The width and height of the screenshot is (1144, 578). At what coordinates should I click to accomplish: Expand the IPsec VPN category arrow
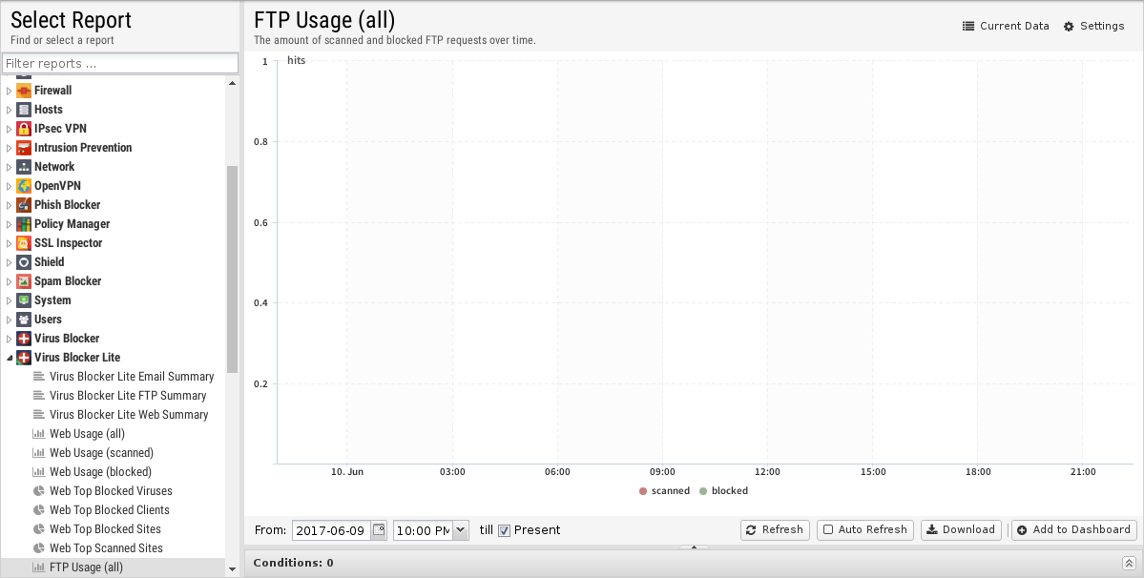(10, 128)
